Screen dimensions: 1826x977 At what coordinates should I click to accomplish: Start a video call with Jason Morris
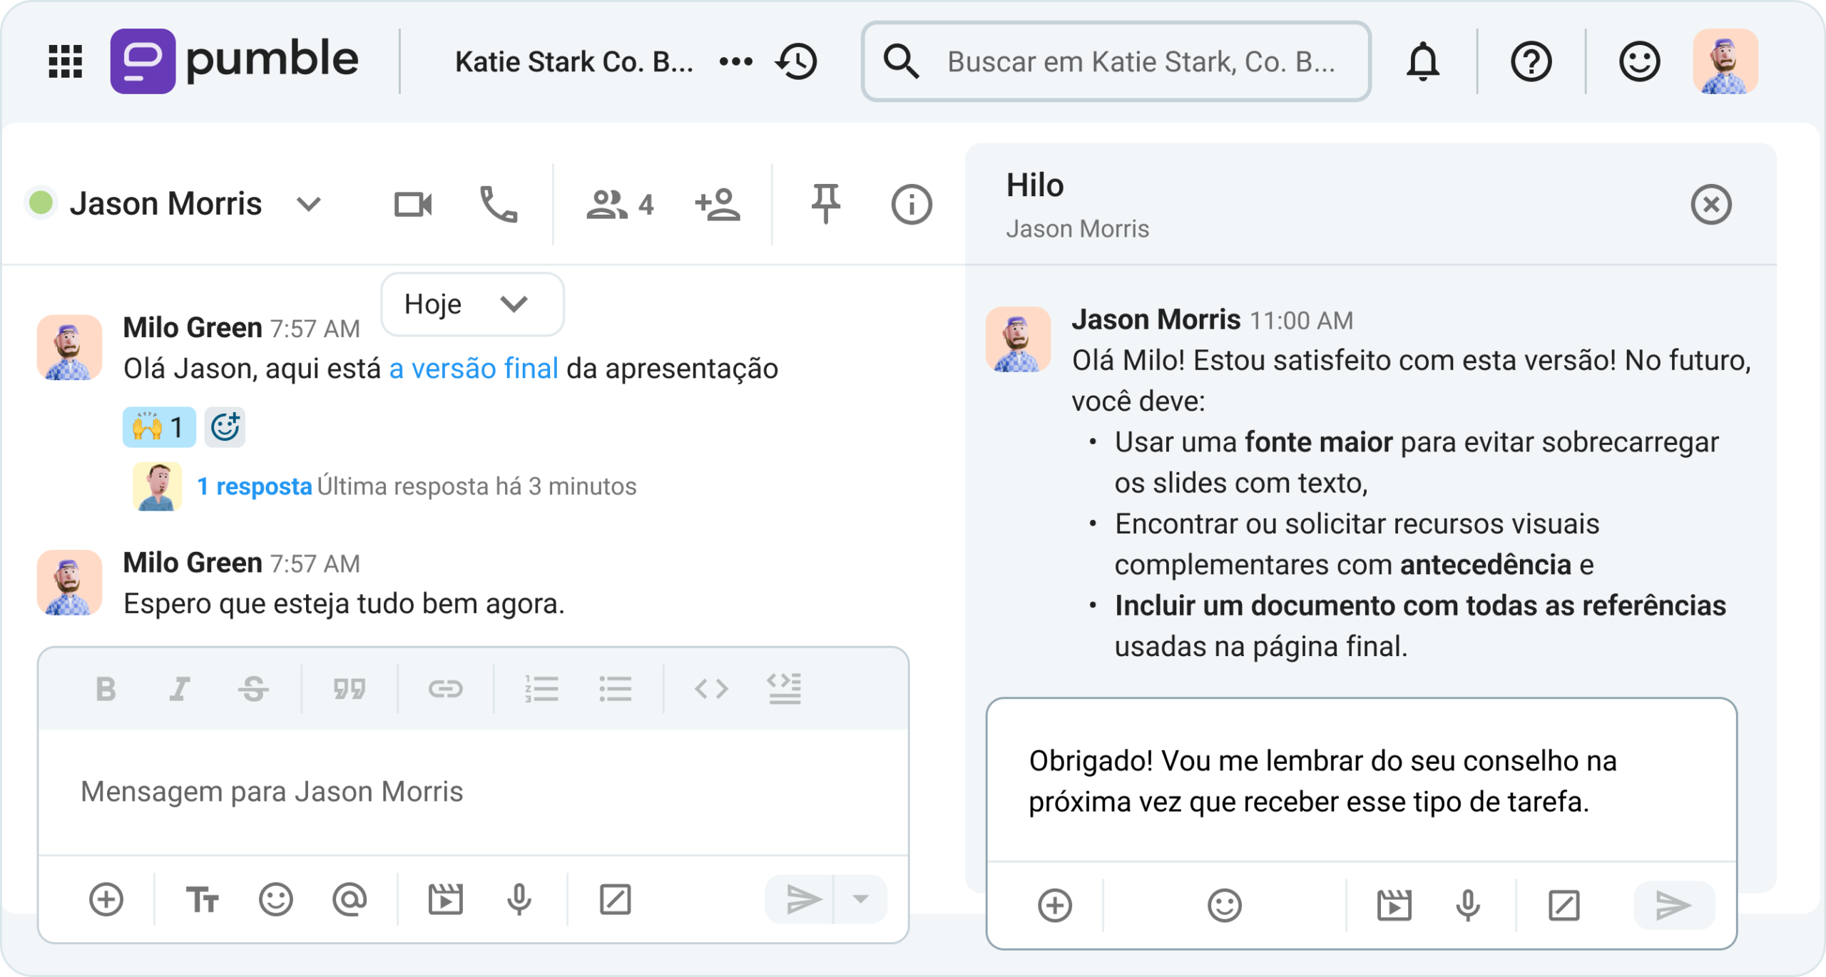[x=412, y=204]
